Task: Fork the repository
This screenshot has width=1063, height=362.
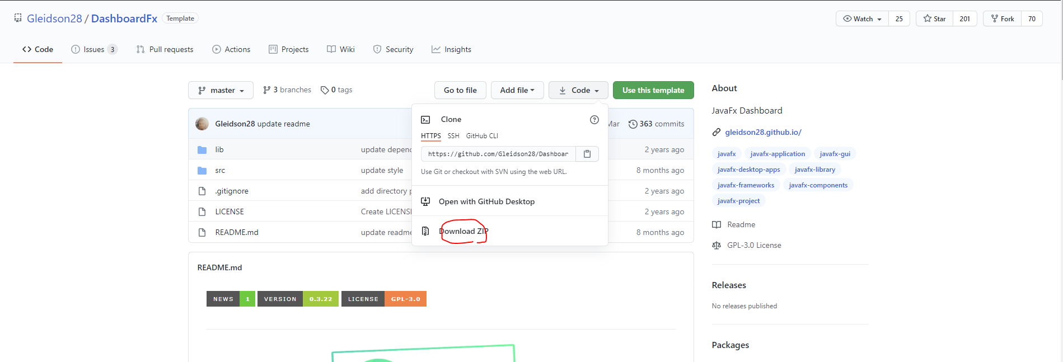Action: 1002,18
